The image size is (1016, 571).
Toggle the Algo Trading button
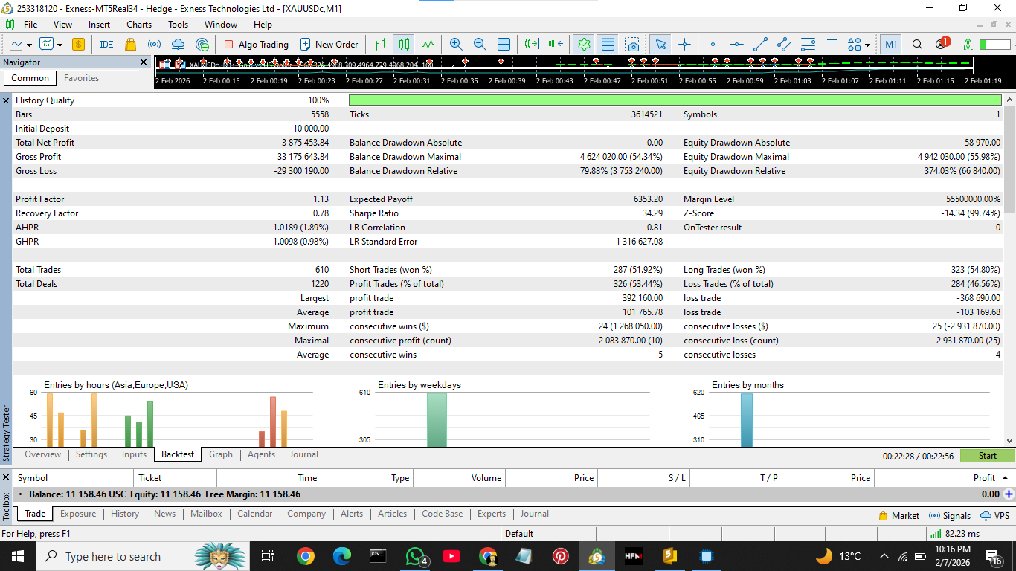click(256, 45)
